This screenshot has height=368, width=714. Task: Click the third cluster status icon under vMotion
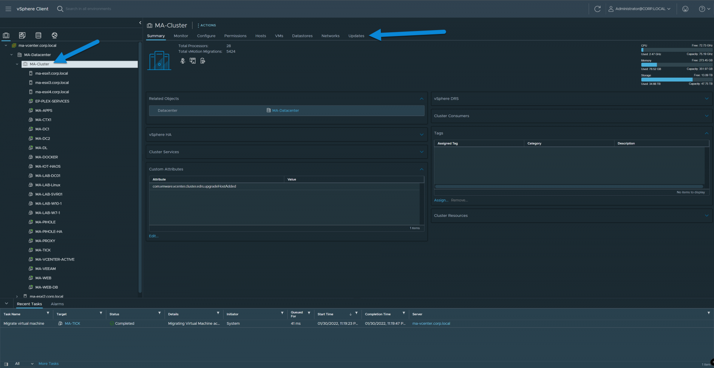click(203, 61)
